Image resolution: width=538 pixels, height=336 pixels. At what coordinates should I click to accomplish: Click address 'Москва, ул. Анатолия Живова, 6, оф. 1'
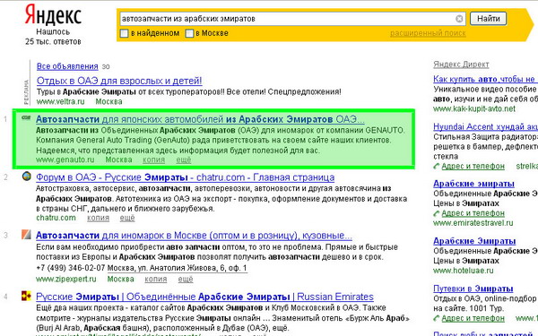(x=177, y=268)
